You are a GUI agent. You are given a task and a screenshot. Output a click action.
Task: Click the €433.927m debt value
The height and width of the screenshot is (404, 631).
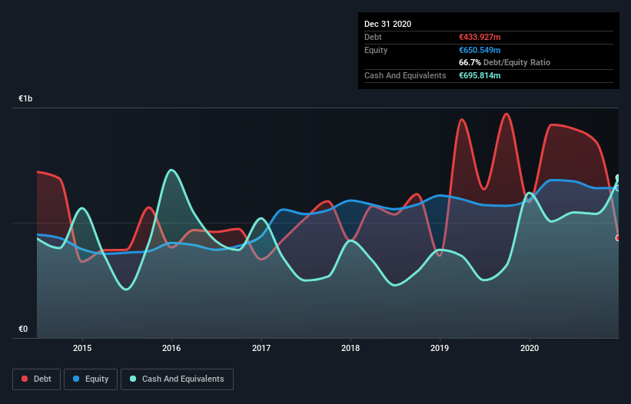coord(480,37)
